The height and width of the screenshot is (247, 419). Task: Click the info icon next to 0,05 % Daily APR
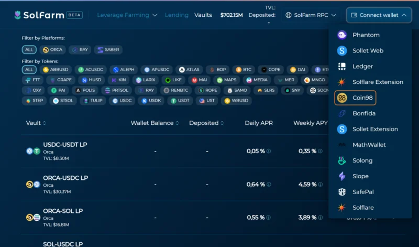tap(269, 151)
